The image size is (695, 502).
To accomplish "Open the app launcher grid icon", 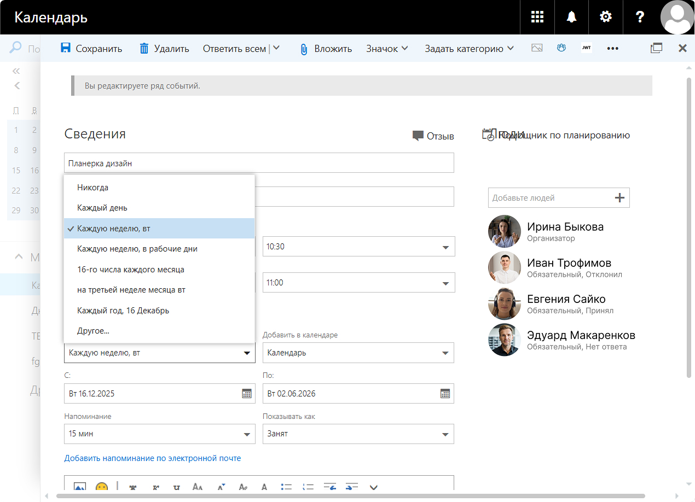I will coord(537,17).
